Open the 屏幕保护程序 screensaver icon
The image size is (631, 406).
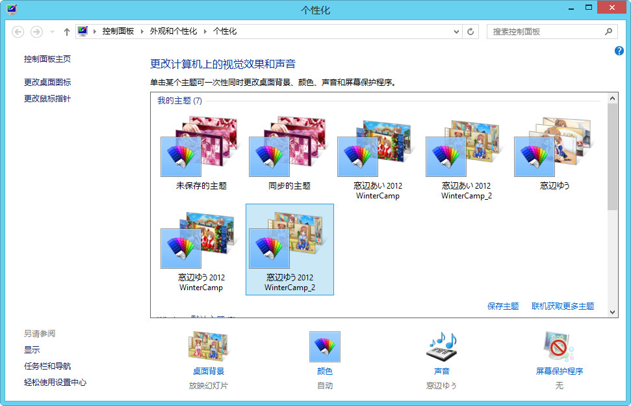tap(559, 347)
